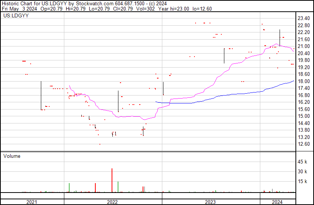314x205 pixels.
Task: Click the tallest red volume bar in 2022
Action: click(x=112, y=180)
